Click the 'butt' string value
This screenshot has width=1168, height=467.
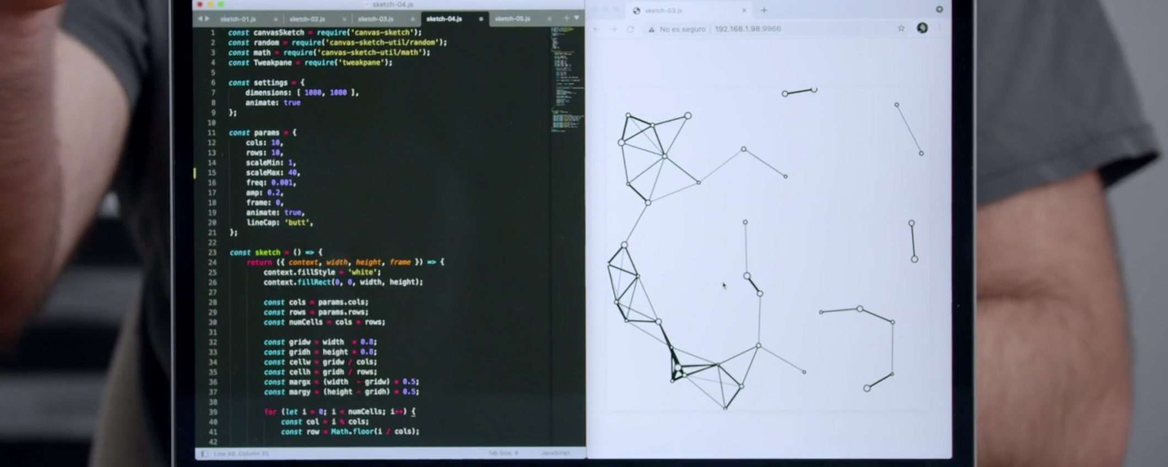pyautogui.click(x=298, y=223)
